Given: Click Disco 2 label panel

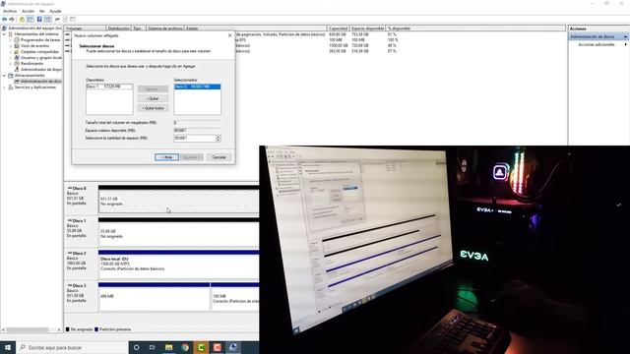Looking at the screenshot, I should [x=81, y=265].
